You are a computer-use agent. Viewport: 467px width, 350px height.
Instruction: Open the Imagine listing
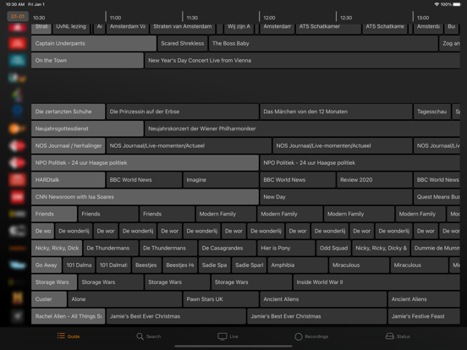pyautogui.click(x=221, y=180)
